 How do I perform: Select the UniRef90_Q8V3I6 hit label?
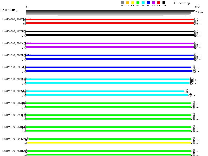(14, 103)
